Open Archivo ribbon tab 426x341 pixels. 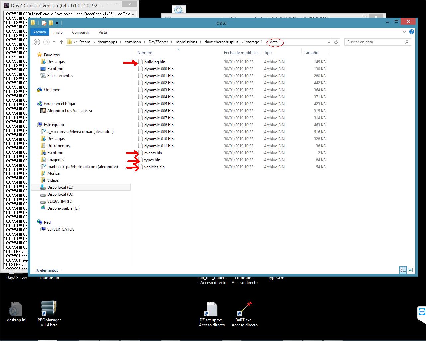pyautogui.click(x=39, y=32)
